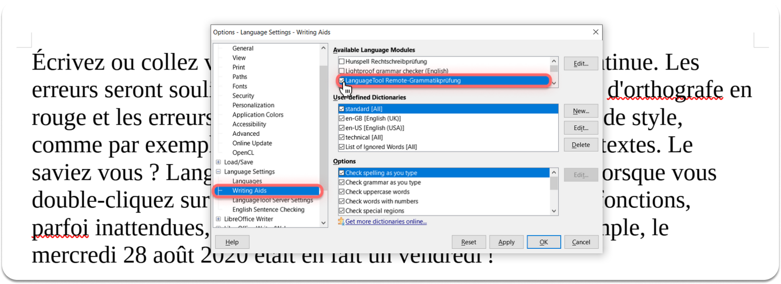Collapse the Language Settings tree node
The height and width of the screenshot is (284, 781).
[x=218, y=172]
